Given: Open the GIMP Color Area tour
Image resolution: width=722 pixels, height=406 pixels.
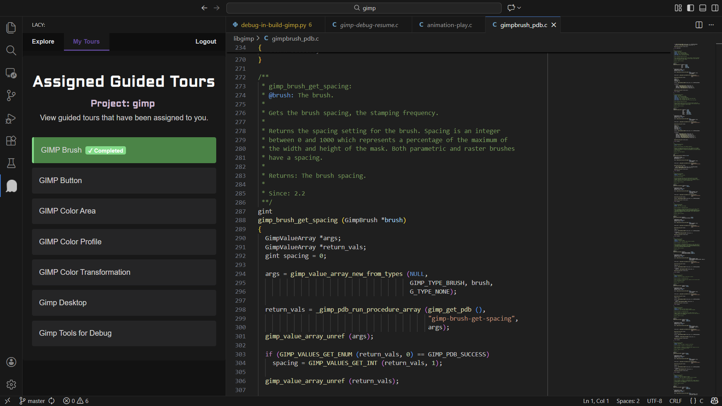Looking at the screenshot, I should point(124,211).
